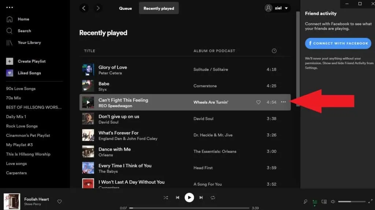Toggle the queue icon in player bar
The height and width of the screenshot is (210, 375).
315,202
